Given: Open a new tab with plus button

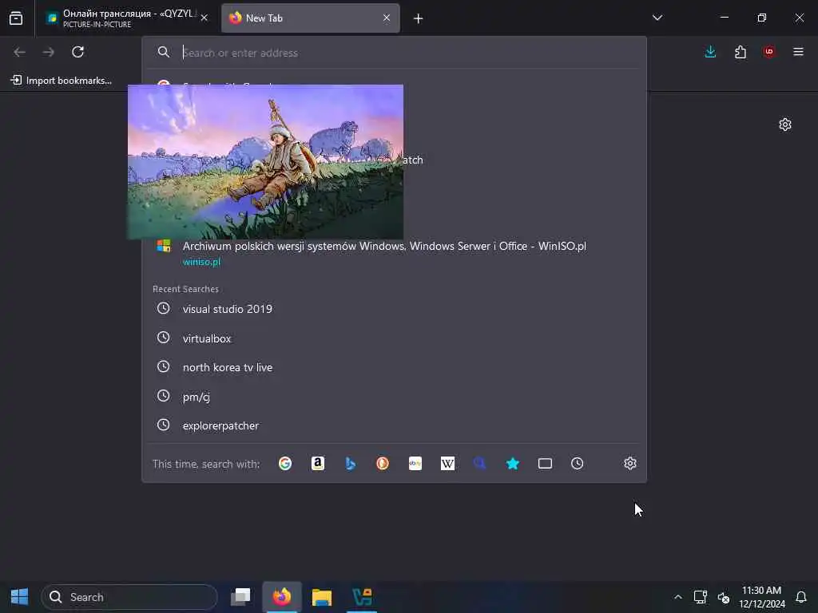Looking at the screenshot, I should pos(418,19).
